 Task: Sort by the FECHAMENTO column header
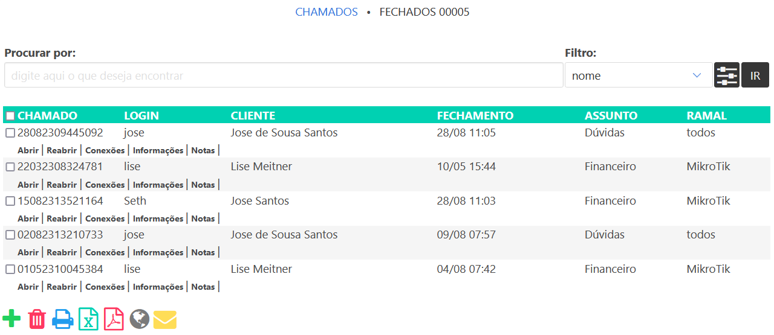475,116
